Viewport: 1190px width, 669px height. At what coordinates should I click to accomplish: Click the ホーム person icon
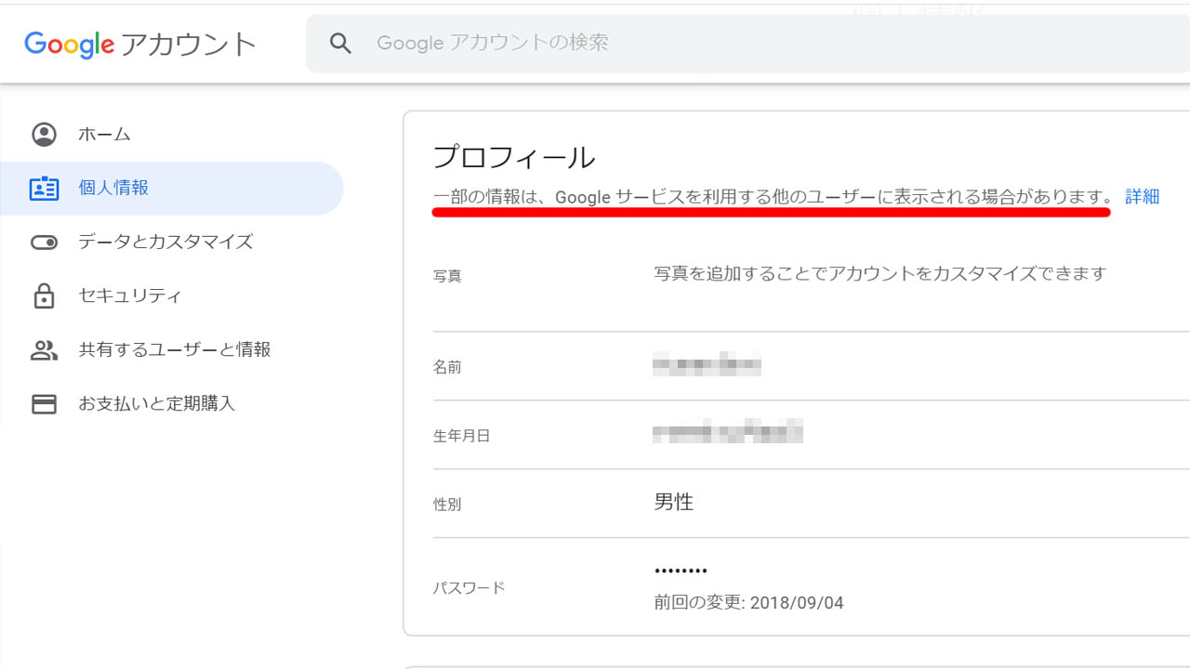click(x=44, y=135)
